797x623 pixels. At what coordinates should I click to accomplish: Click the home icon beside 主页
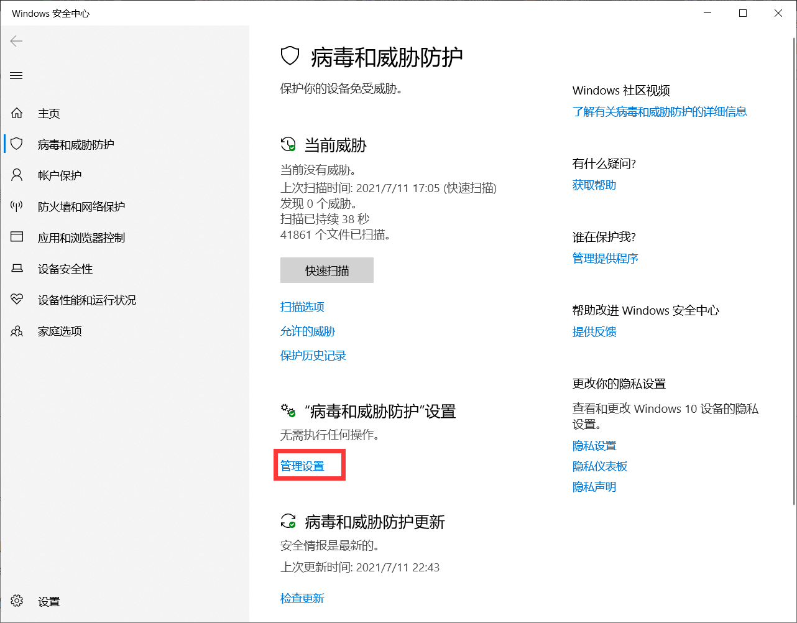click(17, 113)
